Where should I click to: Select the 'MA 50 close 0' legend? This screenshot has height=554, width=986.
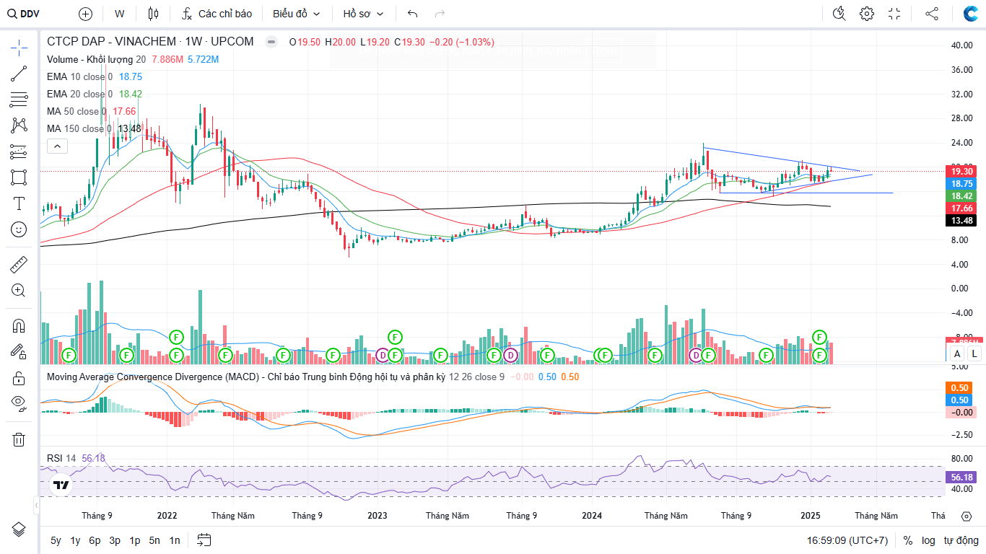click(77, 111)
